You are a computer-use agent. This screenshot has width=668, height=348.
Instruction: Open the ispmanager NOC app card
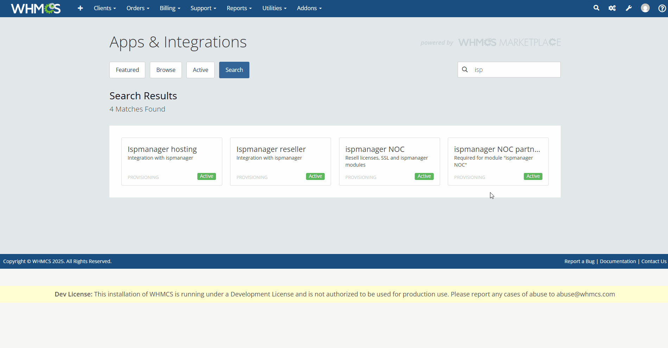[389, 161]
